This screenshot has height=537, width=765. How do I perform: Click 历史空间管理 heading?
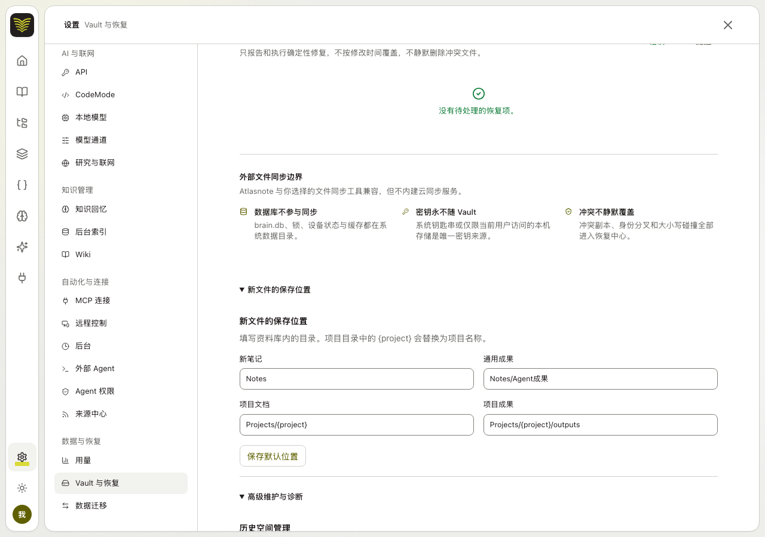[265, 527]
